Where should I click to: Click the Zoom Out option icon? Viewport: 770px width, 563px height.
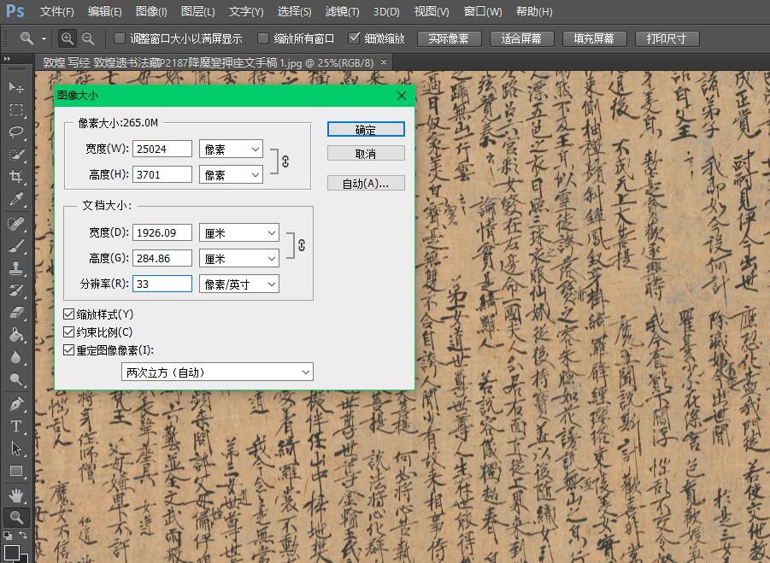pos(88,38)
